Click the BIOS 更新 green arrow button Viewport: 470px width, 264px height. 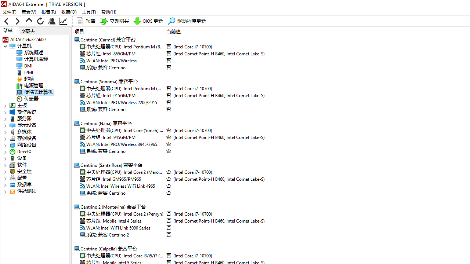tap(148, 21)
